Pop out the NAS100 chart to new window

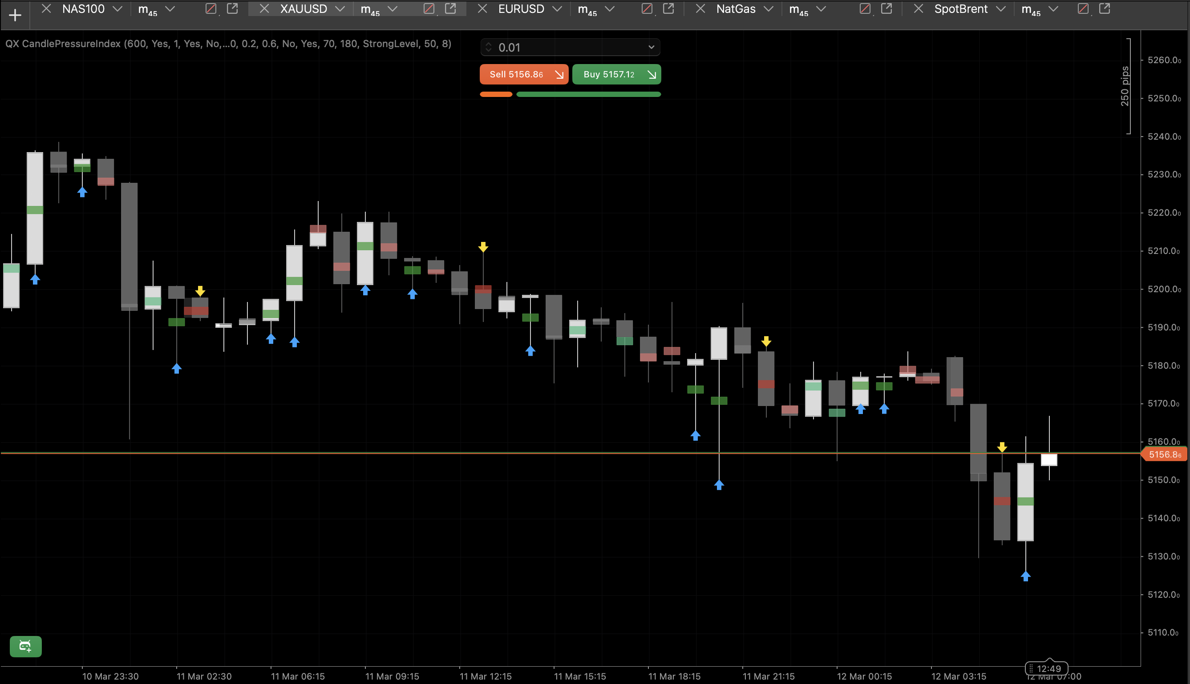[x=233, y=8]
